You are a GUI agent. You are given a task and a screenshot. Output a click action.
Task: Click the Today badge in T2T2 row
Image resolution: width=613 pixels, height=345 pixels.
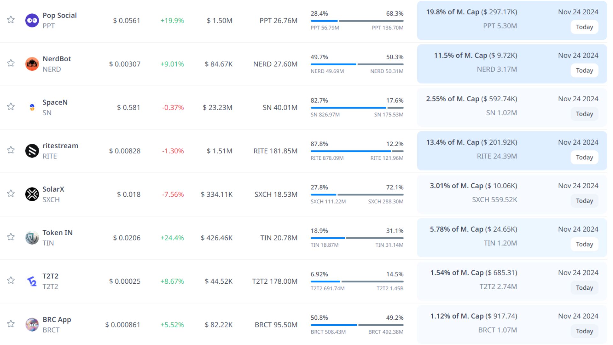(x=584, y=287)
